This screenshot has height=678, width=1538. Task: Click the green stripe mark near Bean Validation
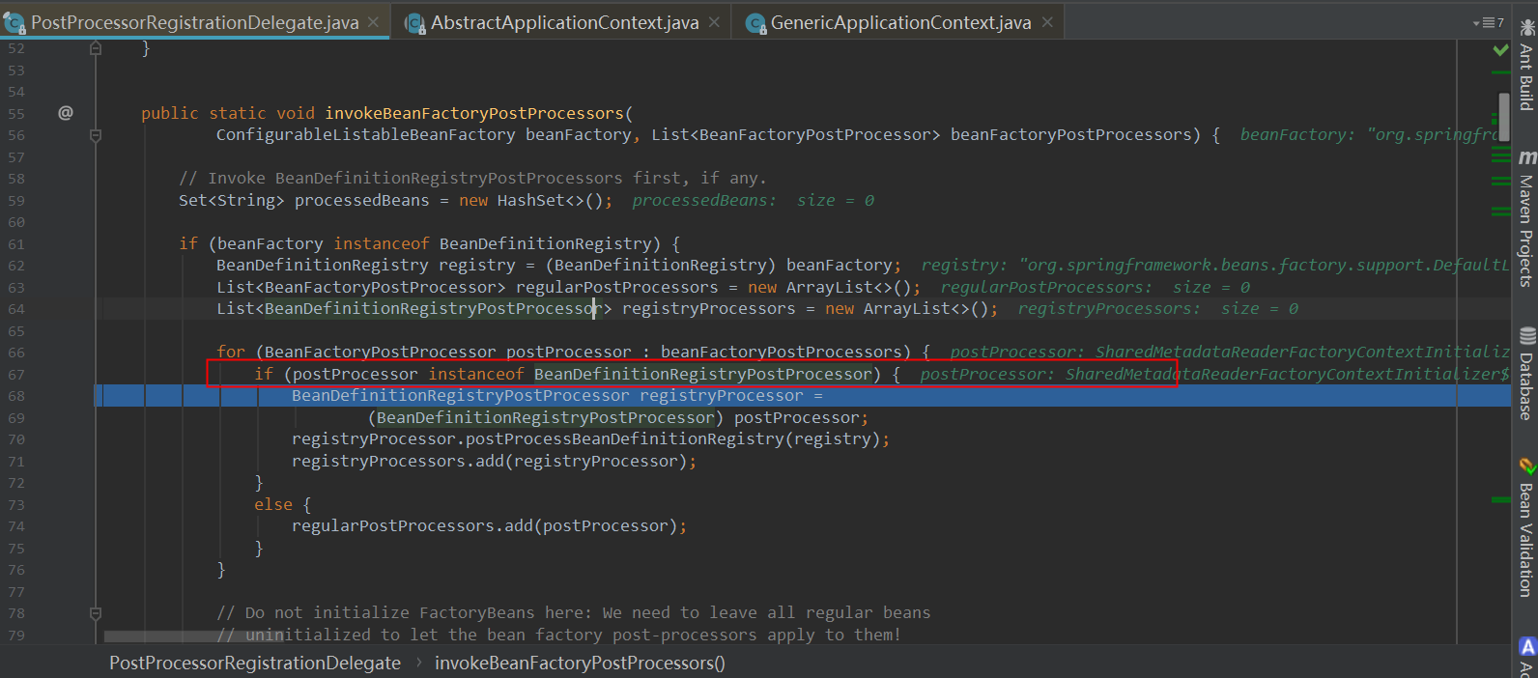1501,500
